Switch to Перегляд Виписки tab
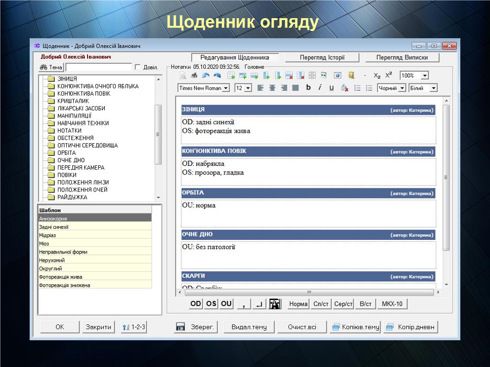Screen dimensions: 490x367 pyautogui.click(x=401, y=57)
